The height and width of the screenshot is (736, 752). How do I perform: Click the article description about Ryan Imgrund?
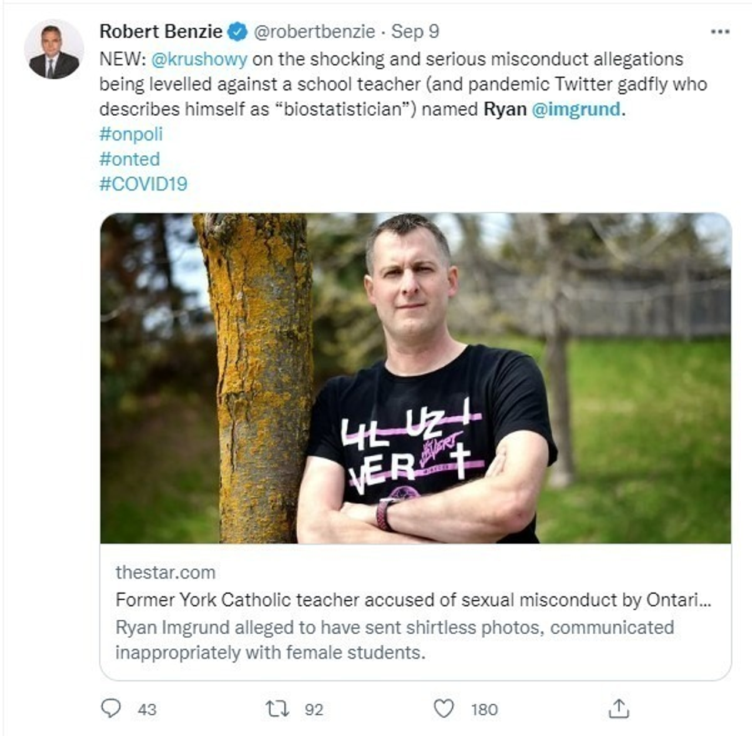point(394,640)
